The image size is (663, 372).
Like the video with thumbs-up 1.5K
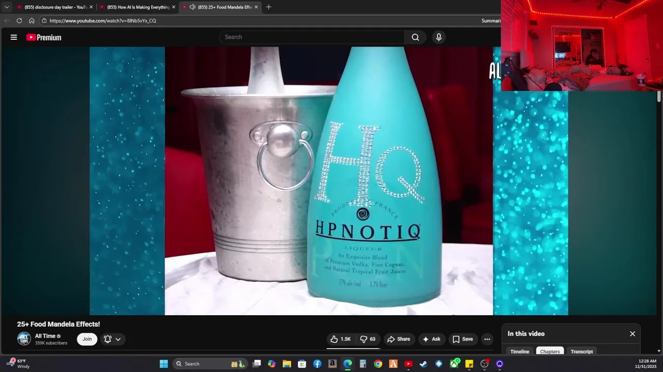pos(341,339)
